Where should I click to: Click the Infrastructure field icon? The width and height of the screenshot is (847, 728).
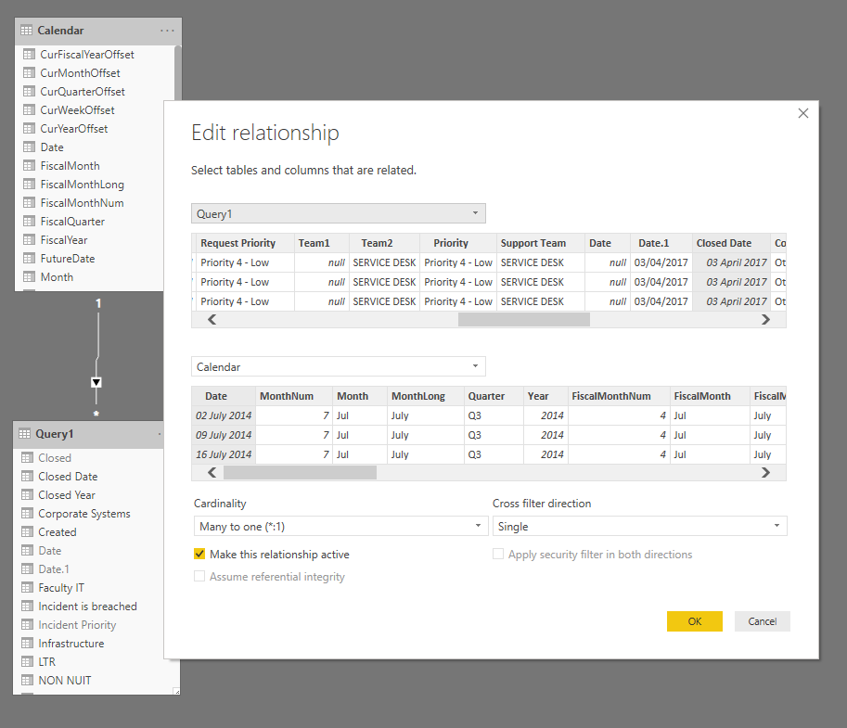[x=27, y=644]
